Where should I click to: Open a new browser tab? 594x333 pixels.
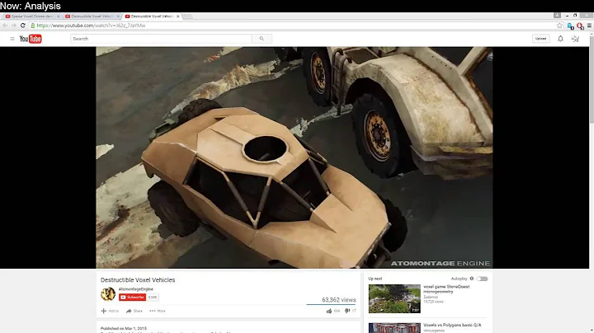pos(188,16)
